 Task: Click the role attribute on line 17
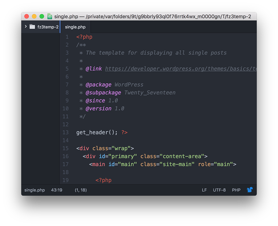point(204,164)
